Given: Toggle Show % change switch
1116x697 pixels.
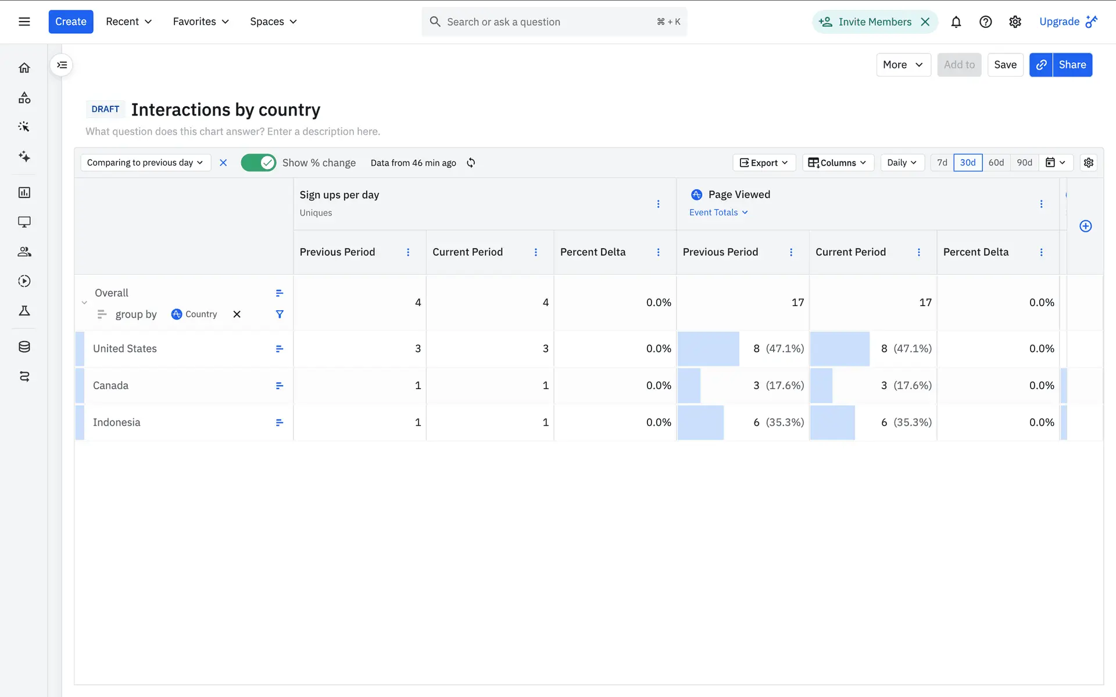Looking at the screenshot, I should point(258,163).
